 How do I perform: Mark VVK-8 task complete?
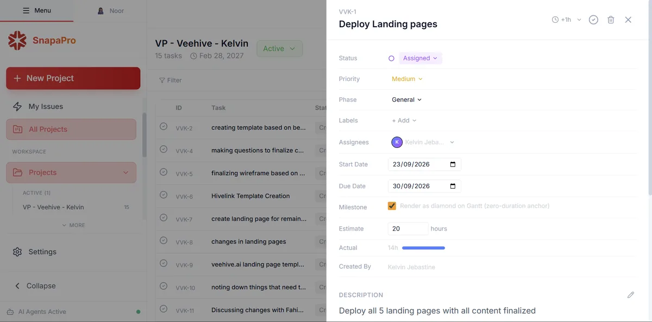164,240
